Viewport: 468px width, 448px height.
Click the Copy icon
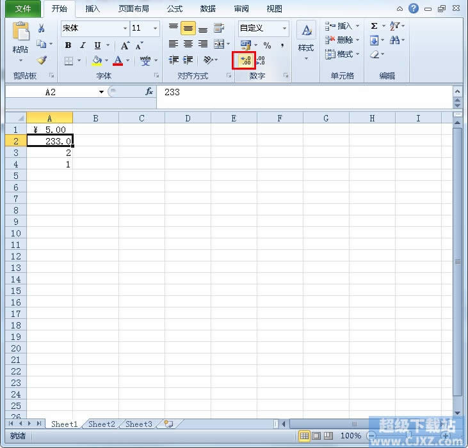(41, 44)
